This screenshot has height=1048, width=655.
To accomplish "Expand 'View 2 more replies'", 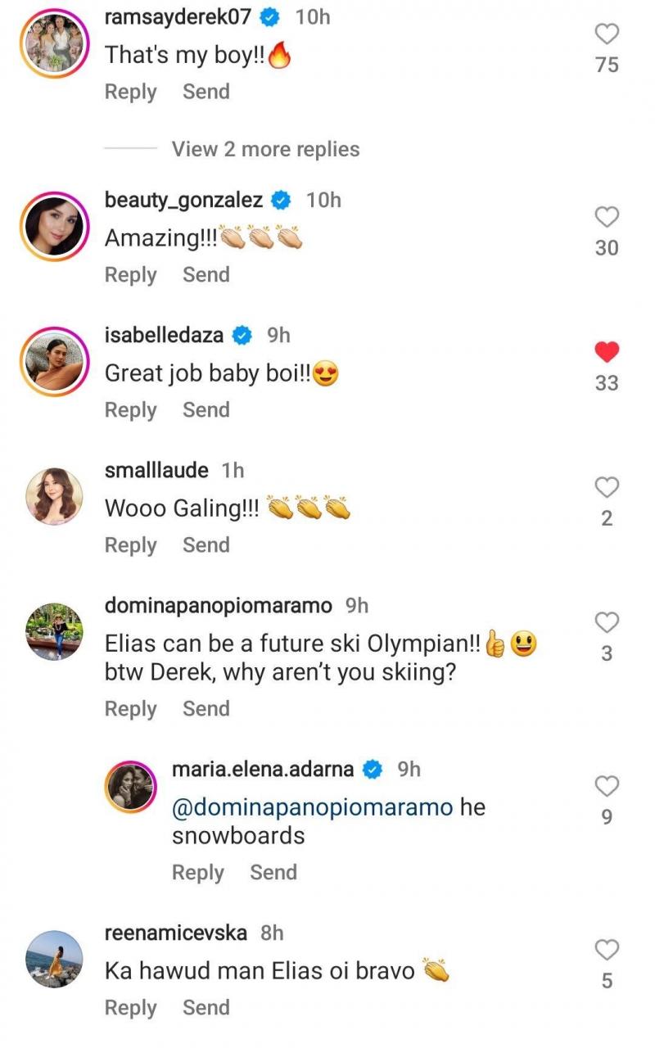I will (x=264, y=148).
